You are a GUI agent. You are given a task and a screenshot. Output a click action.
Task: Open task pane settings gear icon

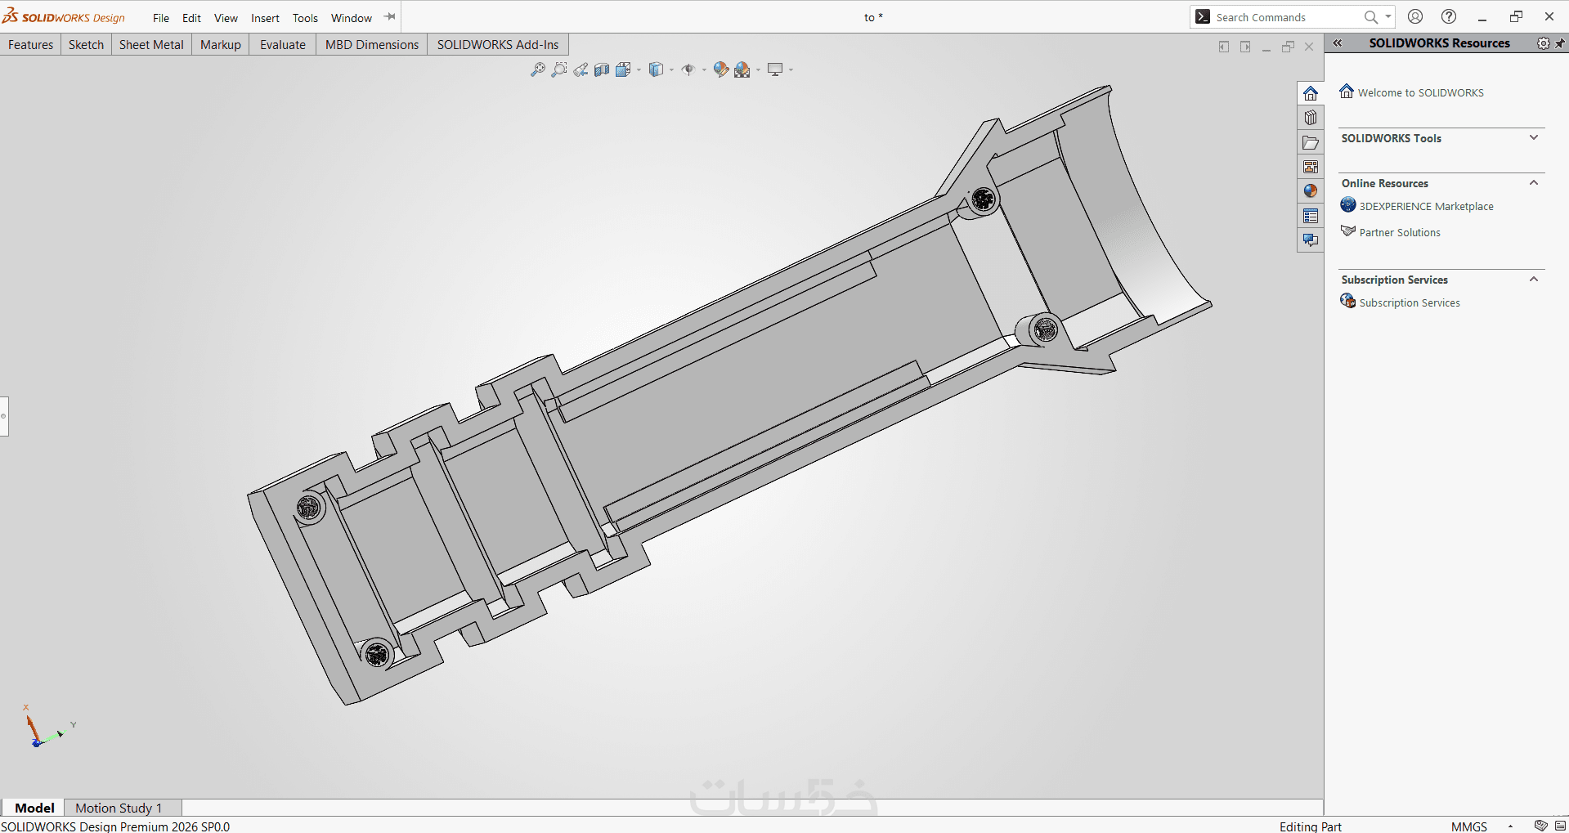(1543, 43)
